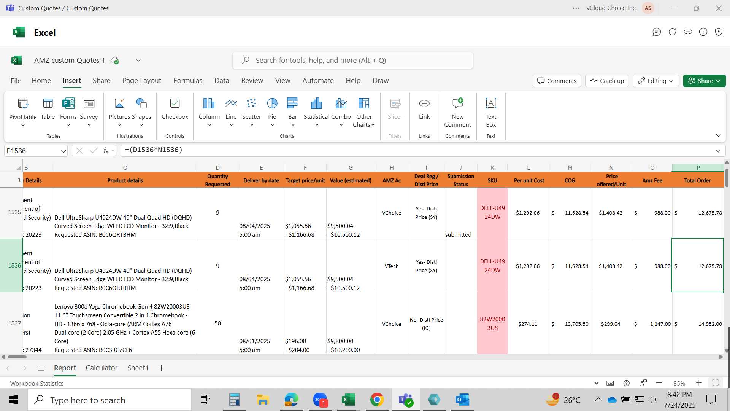The height and width of the screenshot is (411, 730).
Task: Open the all sheets list icon
Action: (41, 368)
